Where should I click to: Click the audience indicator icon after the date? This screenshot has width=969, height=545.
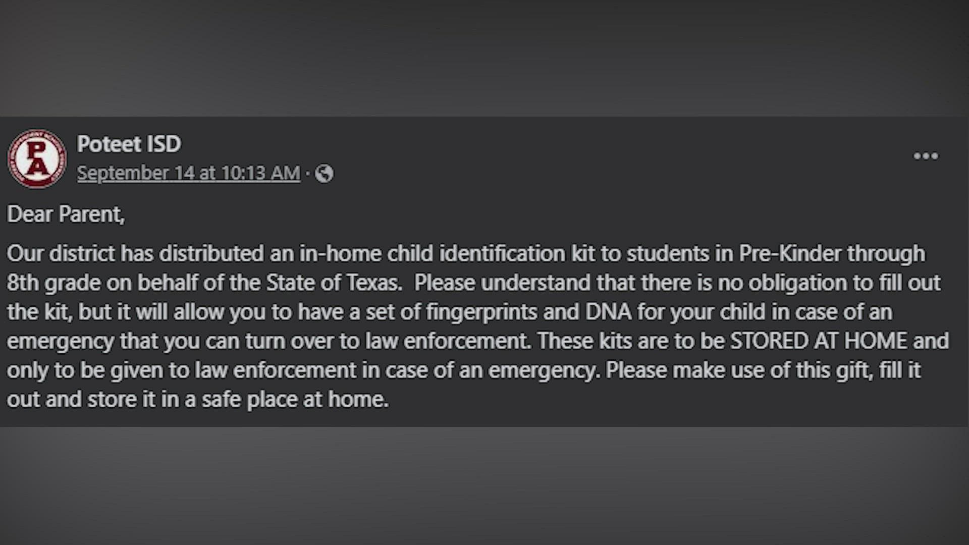[x=325, y=173]
